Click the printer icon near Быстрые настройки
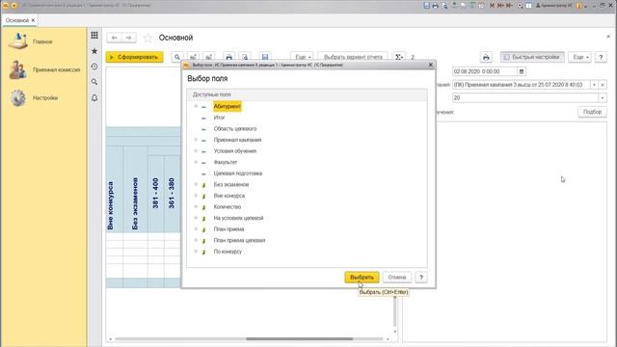The image size is (617, 347). 486,57
